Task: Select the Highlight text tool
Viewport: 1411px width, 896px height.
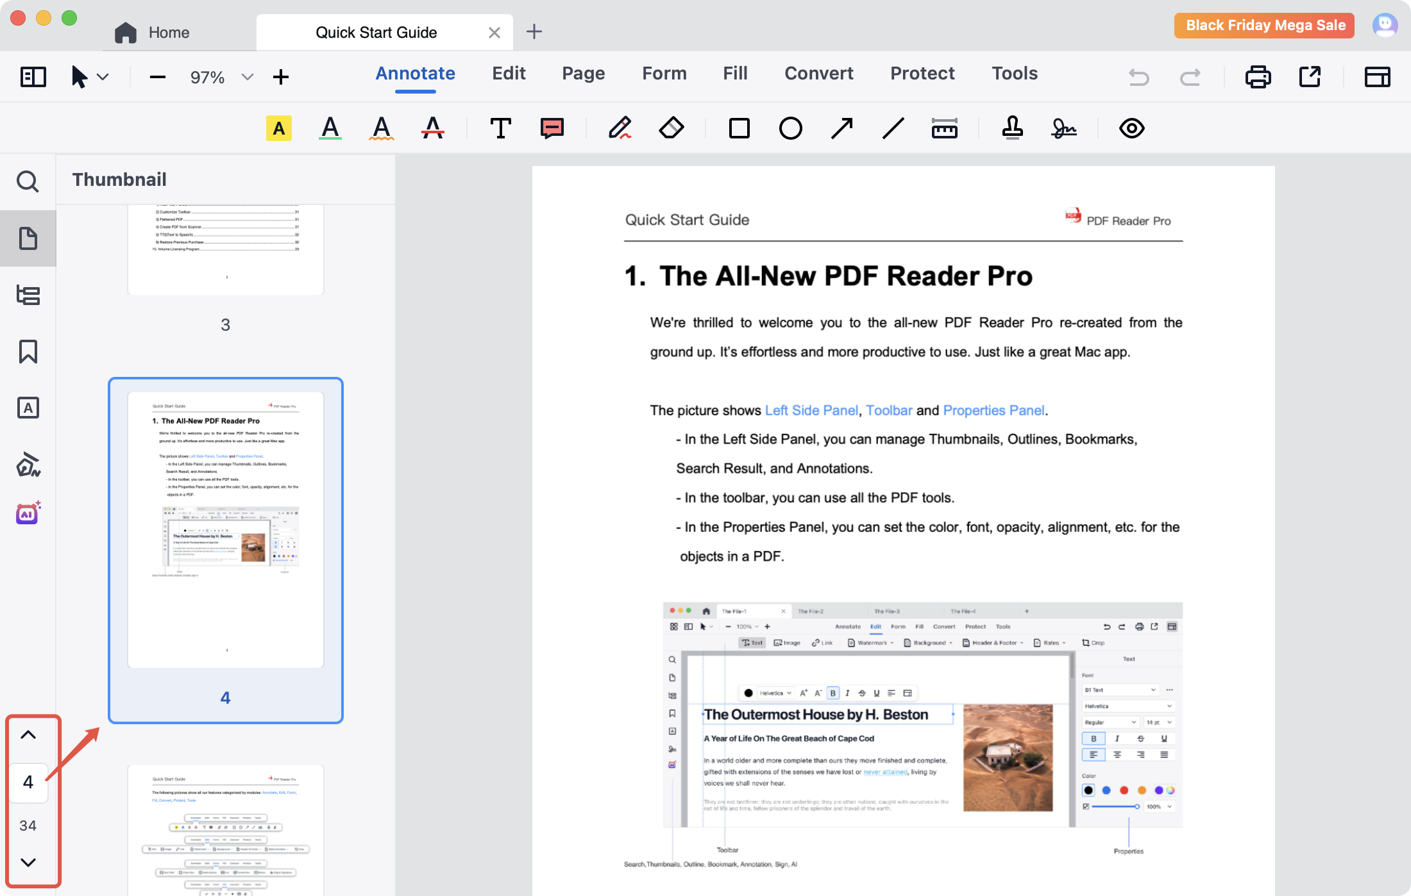Action: (278, 128)
